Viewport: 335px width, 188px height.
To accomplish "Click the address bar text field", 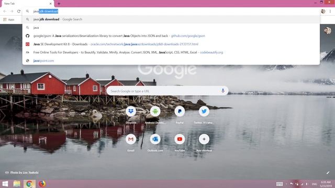I will pos(171,11).
